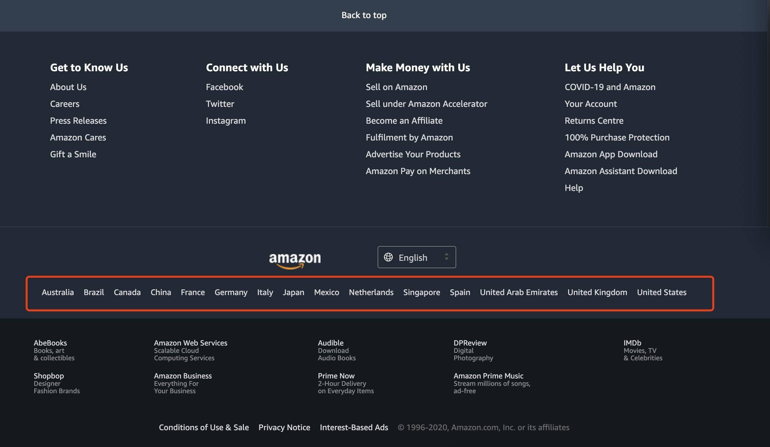
Task: Open the Help link
Action: tap(574, 188)
